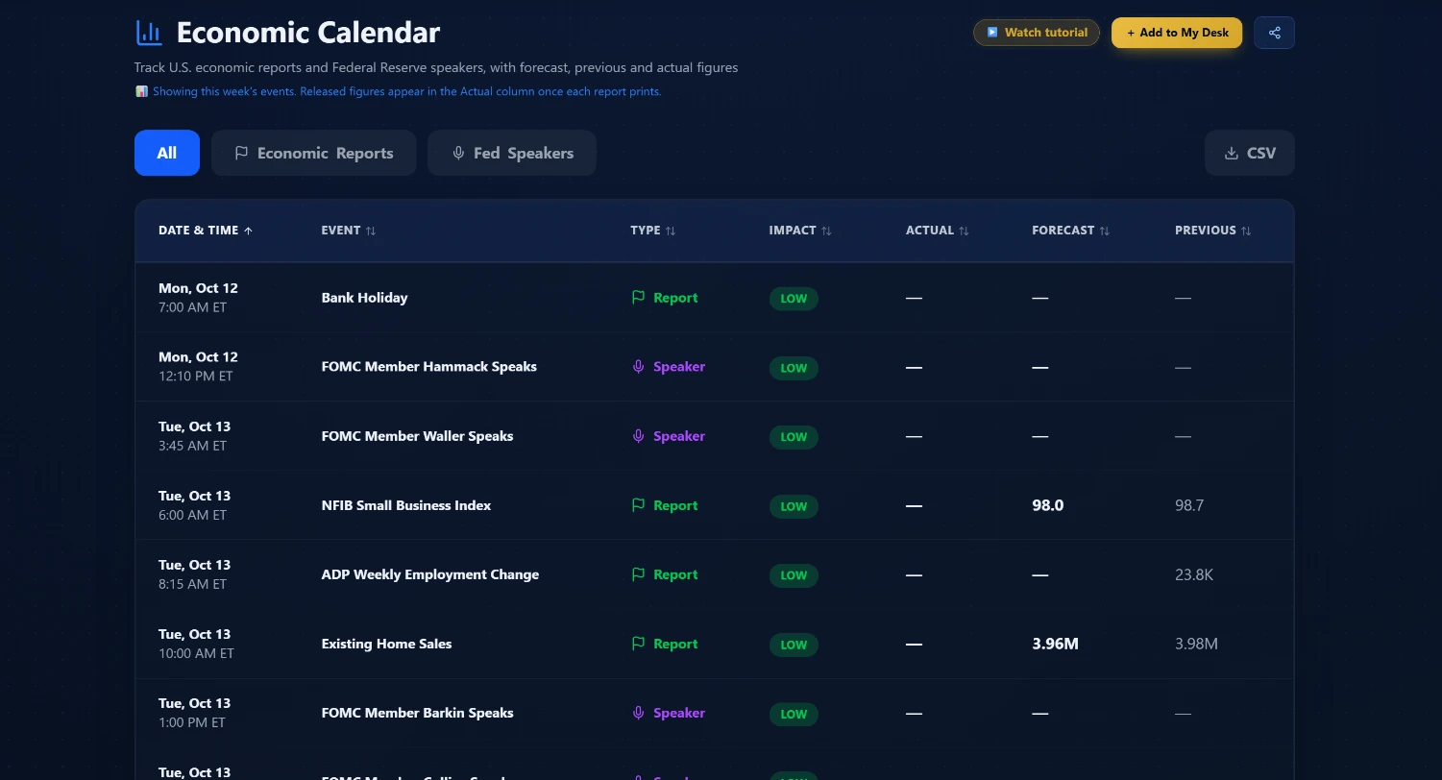Viewport: 1442px width, 780px height.
Task: Click the LOW impact badge for Existing Home Sales
Action: [794, 645]
